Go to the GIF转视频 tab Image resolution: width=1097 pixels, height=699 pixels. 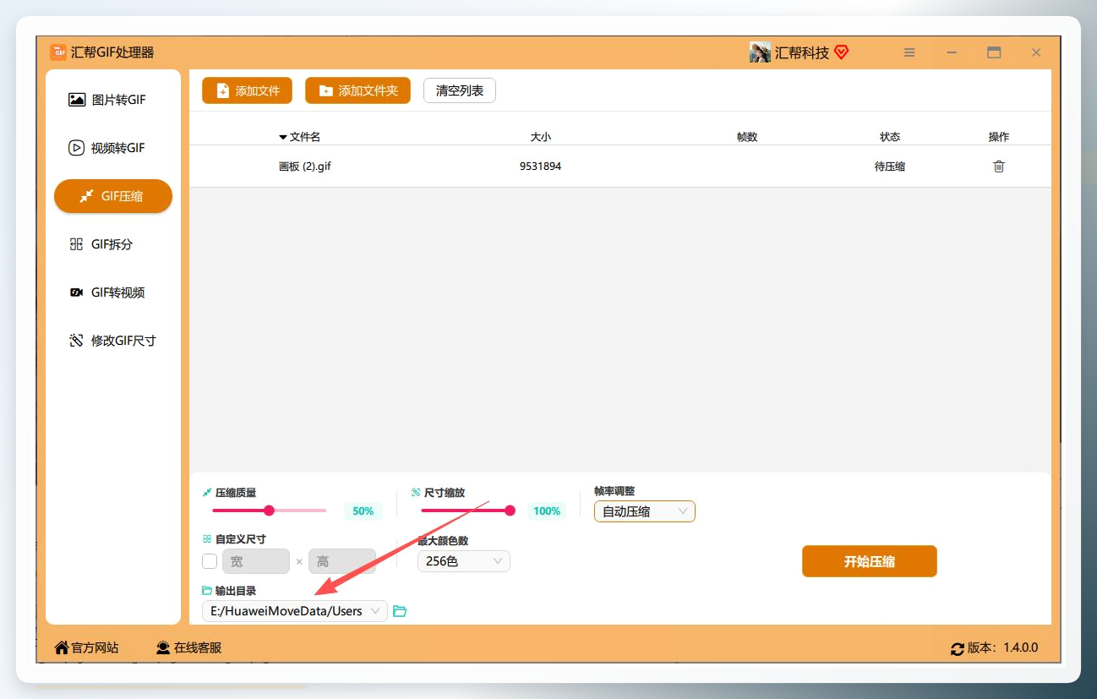click(113, 292)
